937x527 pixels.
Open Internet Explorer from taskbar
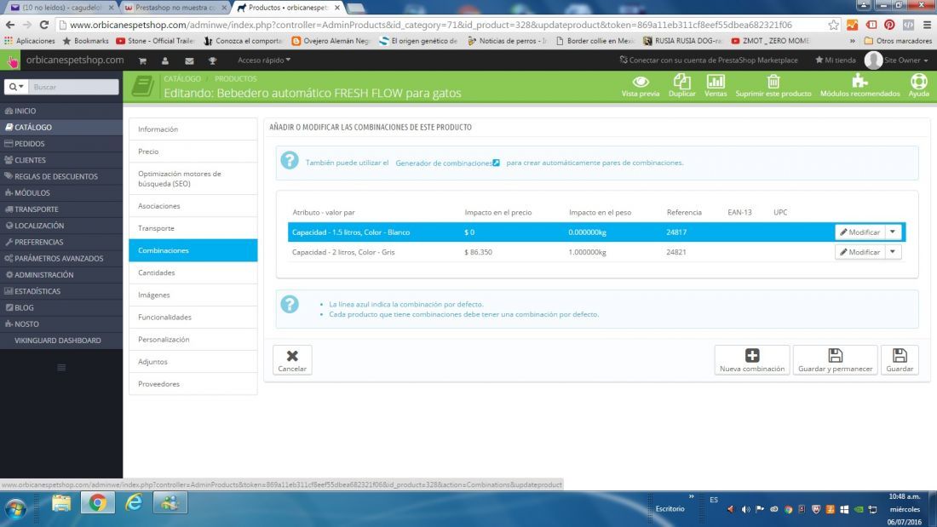click(x=134, y=502)
